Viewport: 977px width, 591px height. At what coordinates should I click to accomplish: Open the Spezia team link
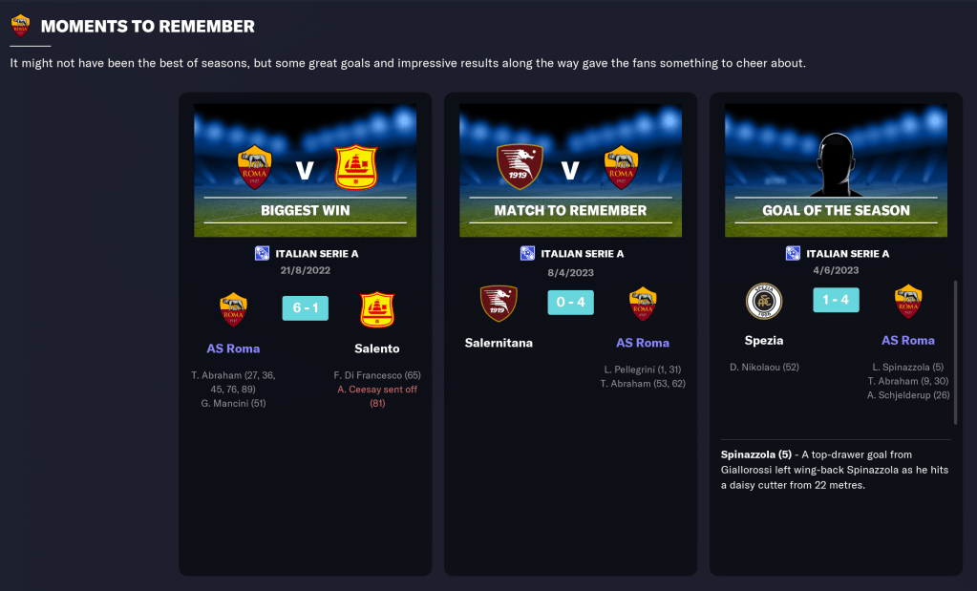tap(764, 341)
